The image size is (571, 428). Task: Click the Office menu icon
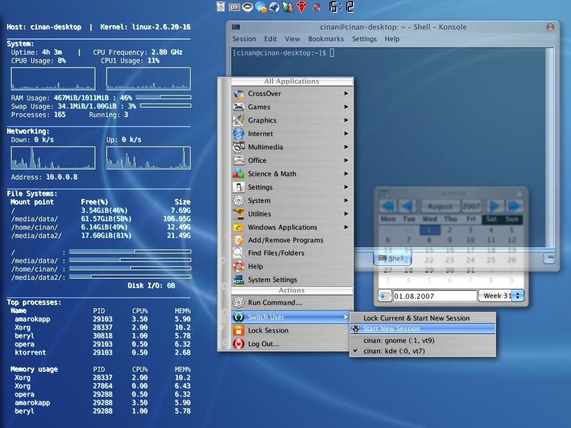pyautogui.click(x=239, y=160)
